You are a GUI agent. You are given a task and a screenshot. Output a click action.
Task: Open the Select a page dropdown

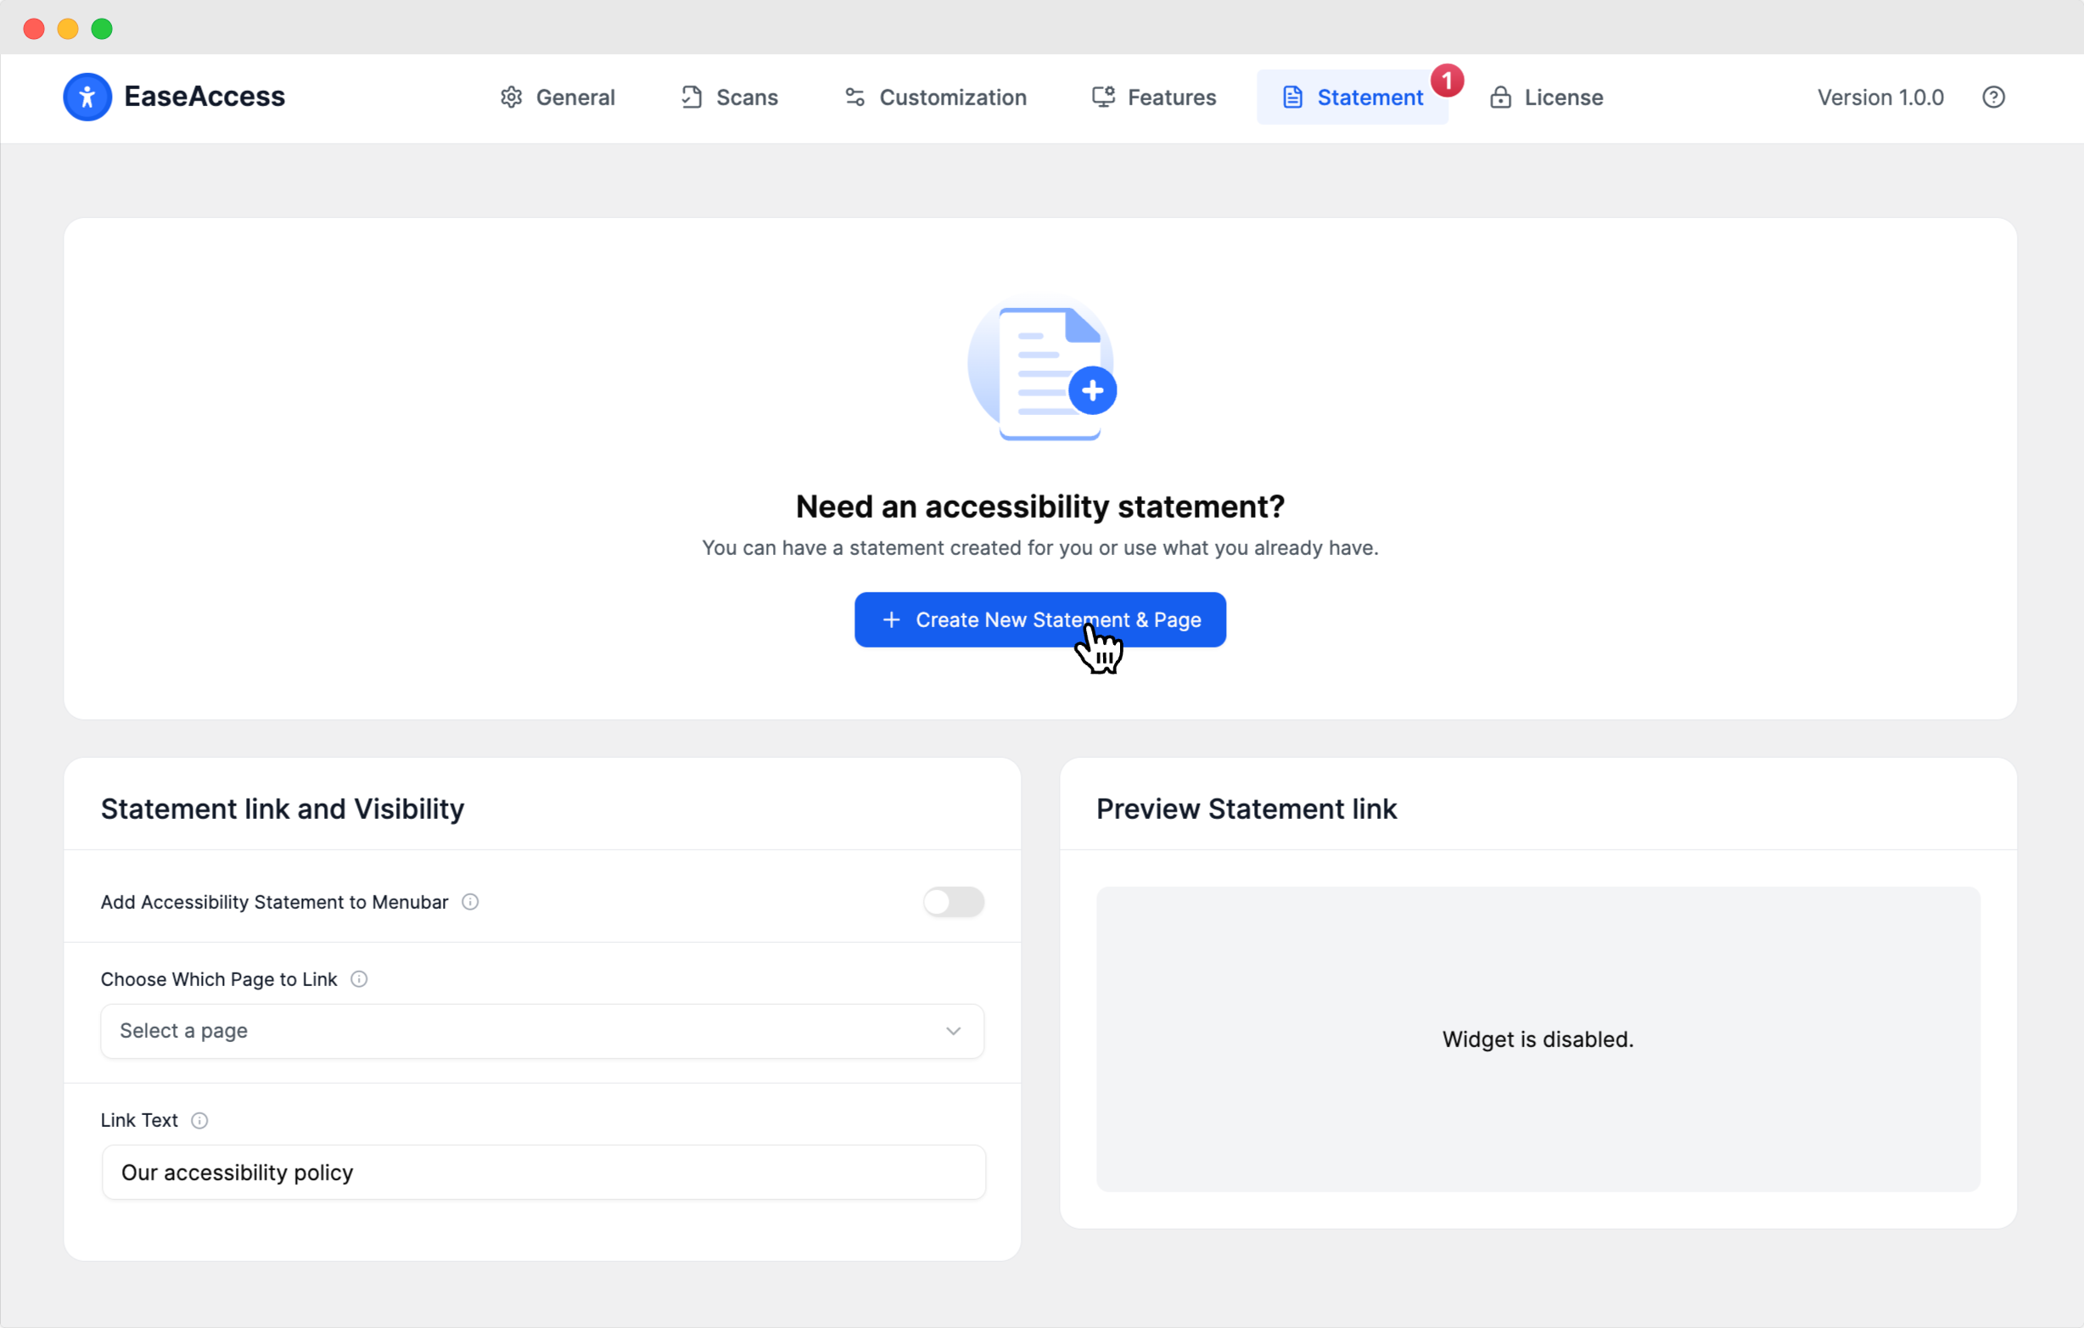click(541, 1031)
